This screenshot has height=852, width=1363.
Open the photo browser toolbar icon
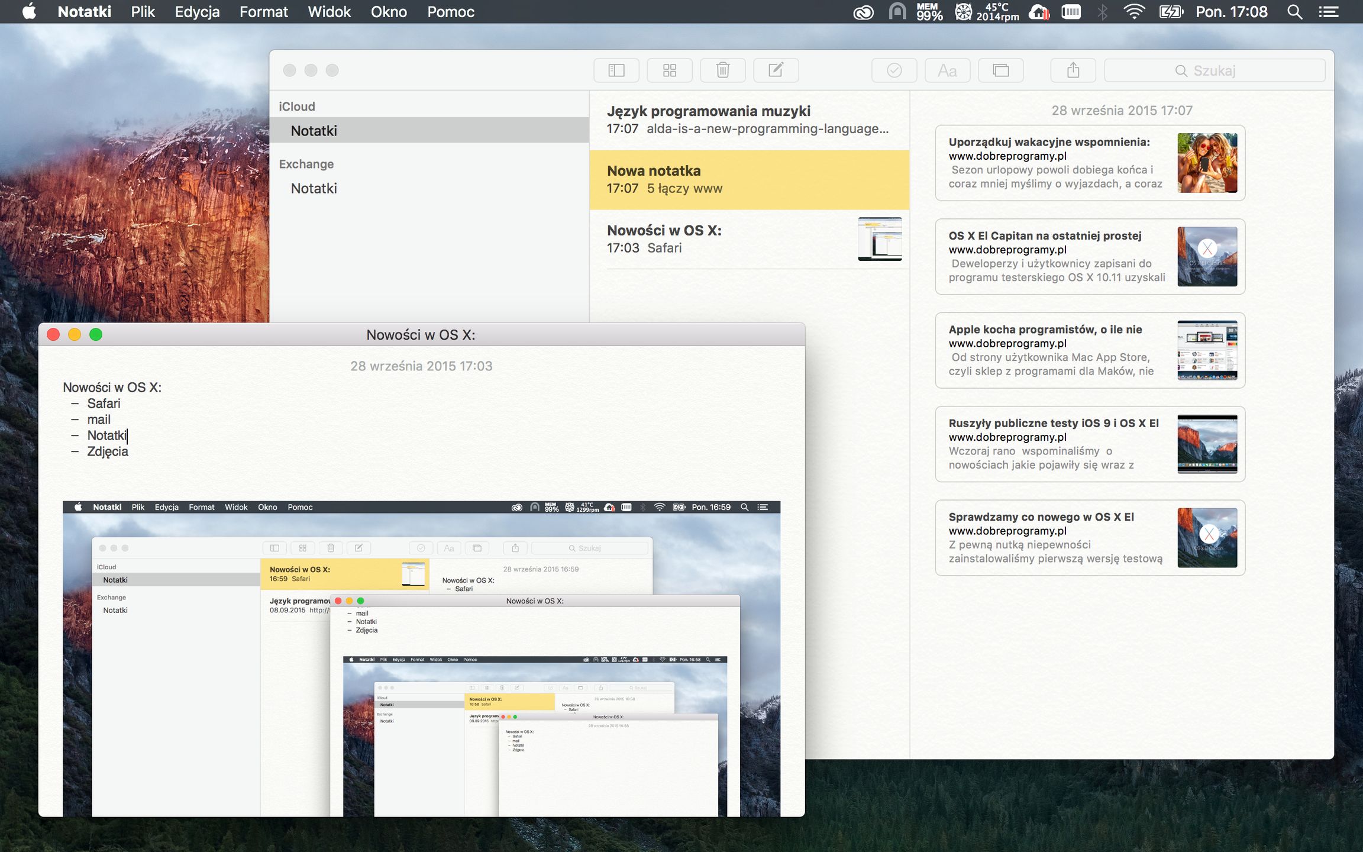pyautogui.click(x=1000, y=70)
